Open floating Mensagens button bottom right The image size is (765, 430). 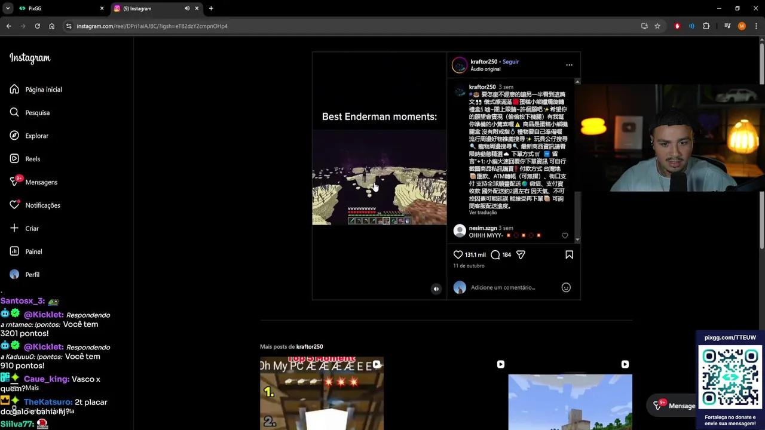pyautogui.click(x=674, y=406)
